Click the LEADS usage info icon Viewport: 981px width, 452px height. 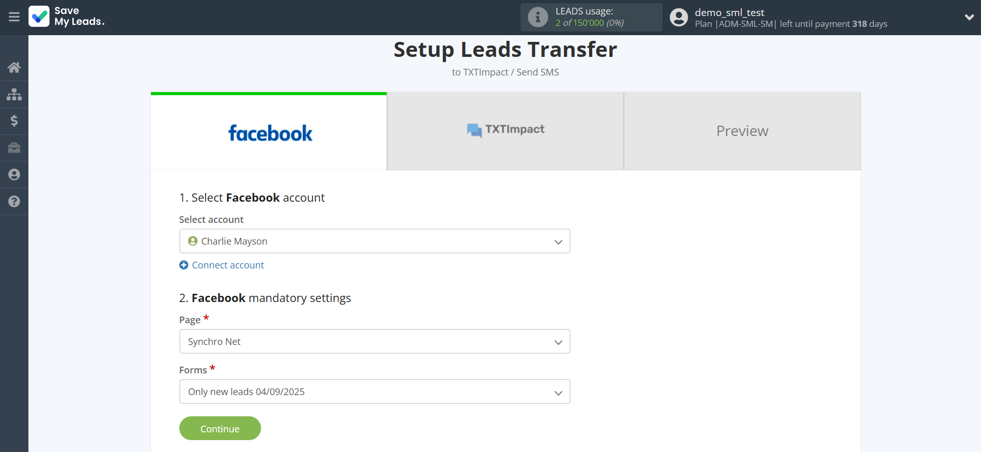coord(538,17)
